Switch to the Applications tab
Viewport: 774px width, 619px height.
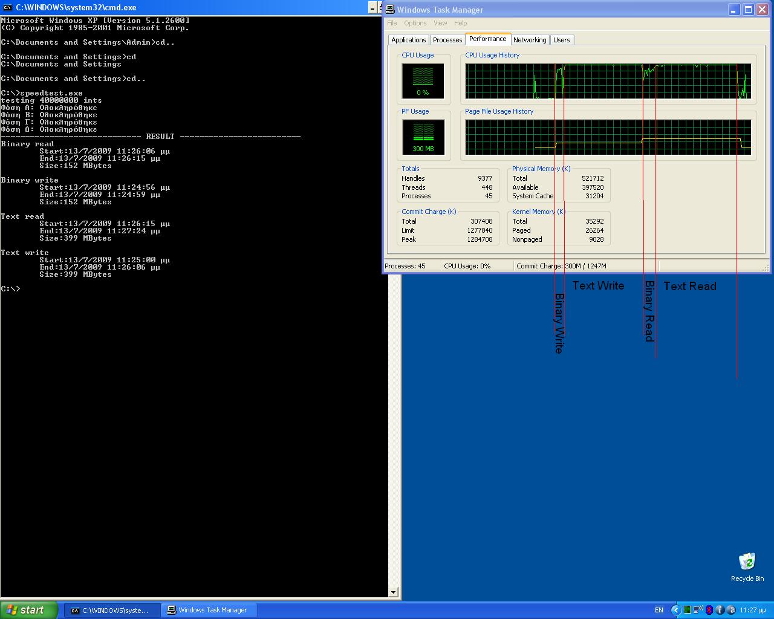409,40
